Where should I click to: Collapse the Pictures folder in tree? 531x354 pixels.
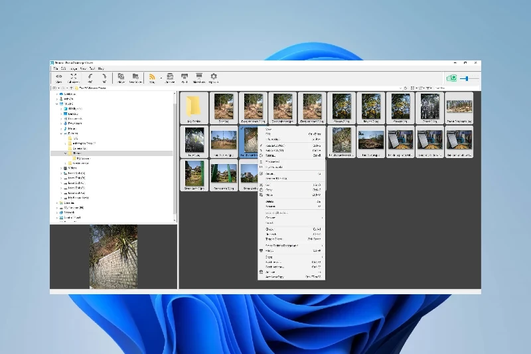point(61,133)
